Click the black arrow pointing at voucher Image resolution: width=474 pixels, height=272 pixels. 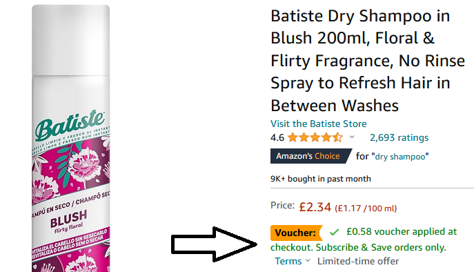pos(214,244)
